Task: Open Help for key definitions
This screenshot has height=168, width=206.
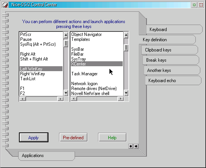Action: [112, 137]
